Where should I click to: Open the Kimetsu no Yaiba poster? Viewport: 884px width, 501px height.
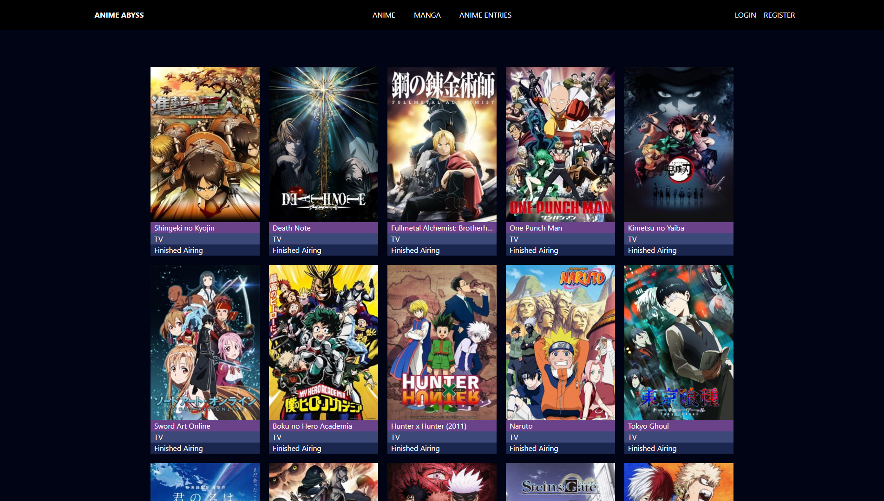(679, 144)
